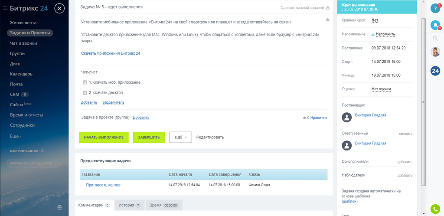Check the скачать моб. приложение checkbox
The image size is (444, 216).
pyautogui.click(x=85, y=82)
